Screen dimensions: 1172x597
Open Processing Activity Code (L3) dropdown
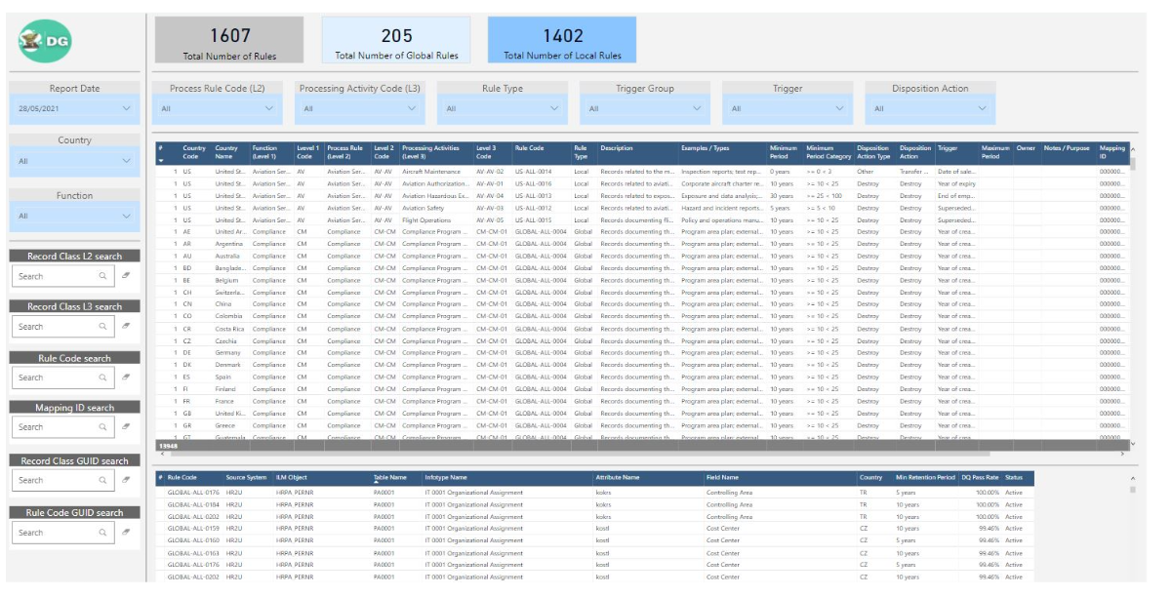pos(360,108)
